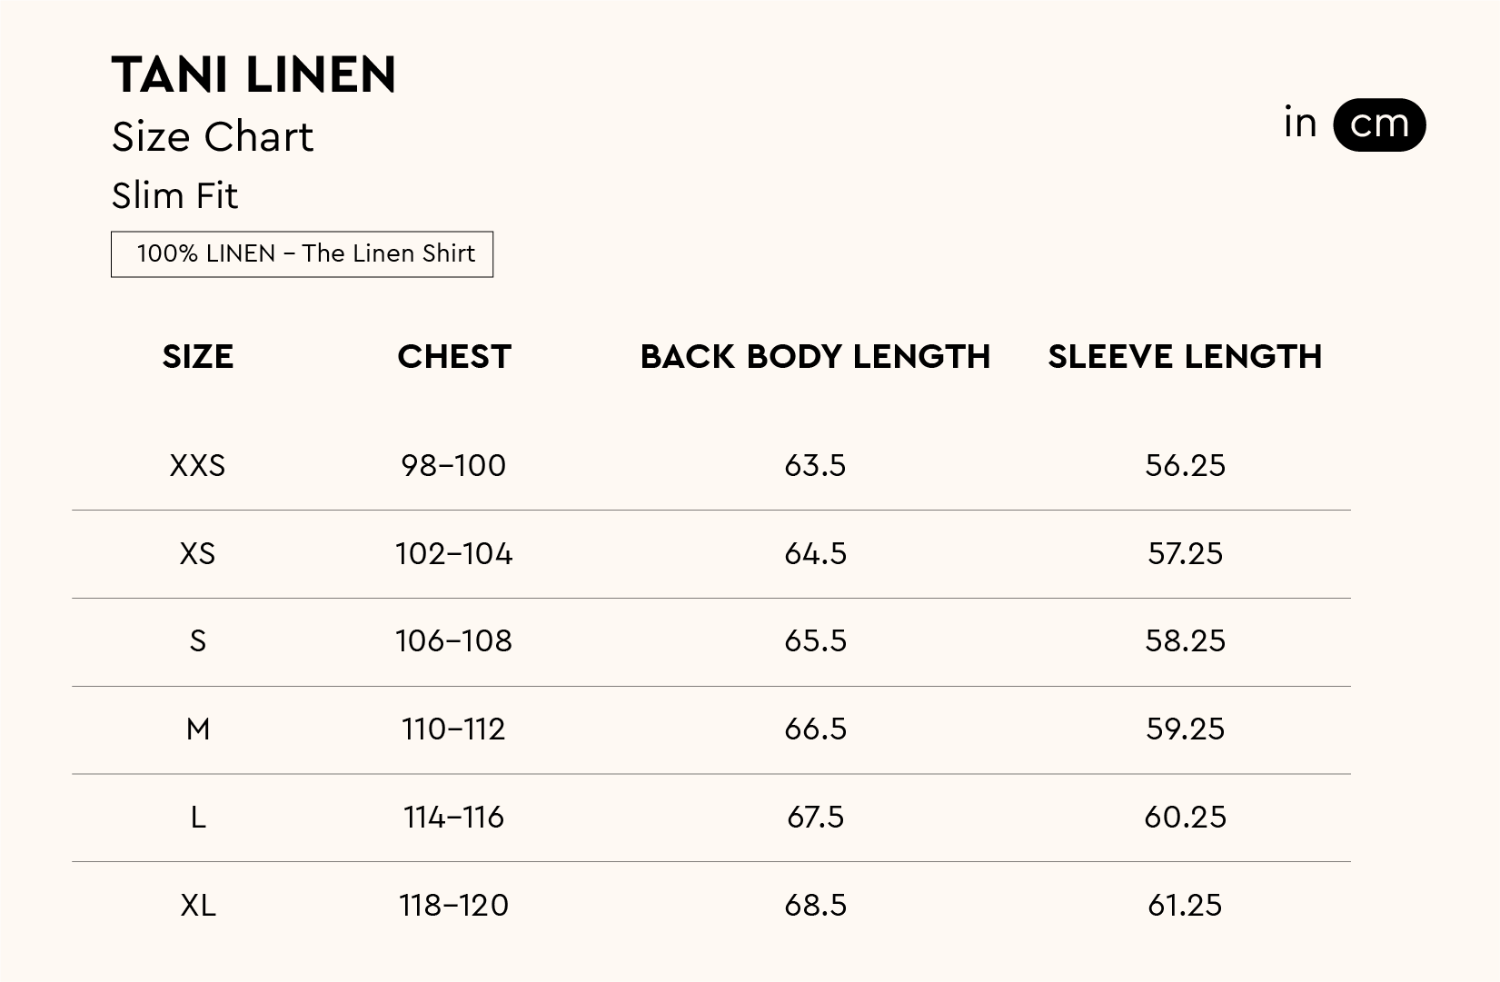Click the 98–100 chest measurement
The width and height of the screenshot is (1500, 982).
click(x=453, y=466)
